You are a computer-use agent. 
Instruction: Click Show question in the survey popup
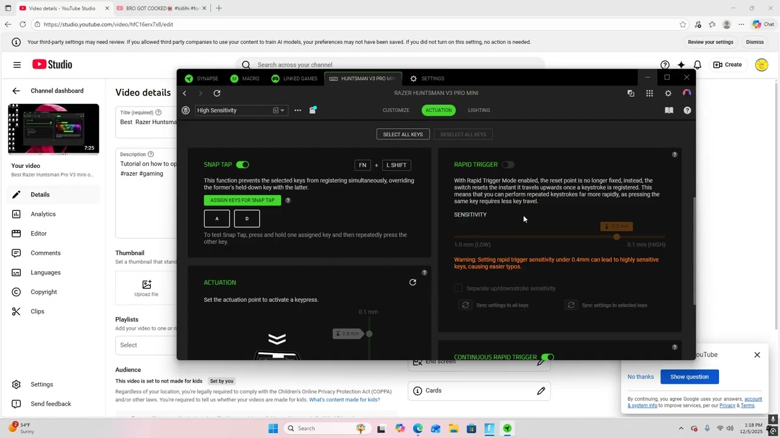[x=689, y=377]
